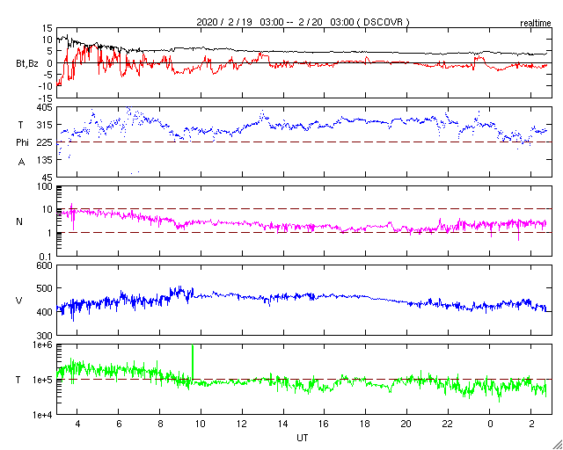Click the 'UT' x-axis label

(303, 438)
